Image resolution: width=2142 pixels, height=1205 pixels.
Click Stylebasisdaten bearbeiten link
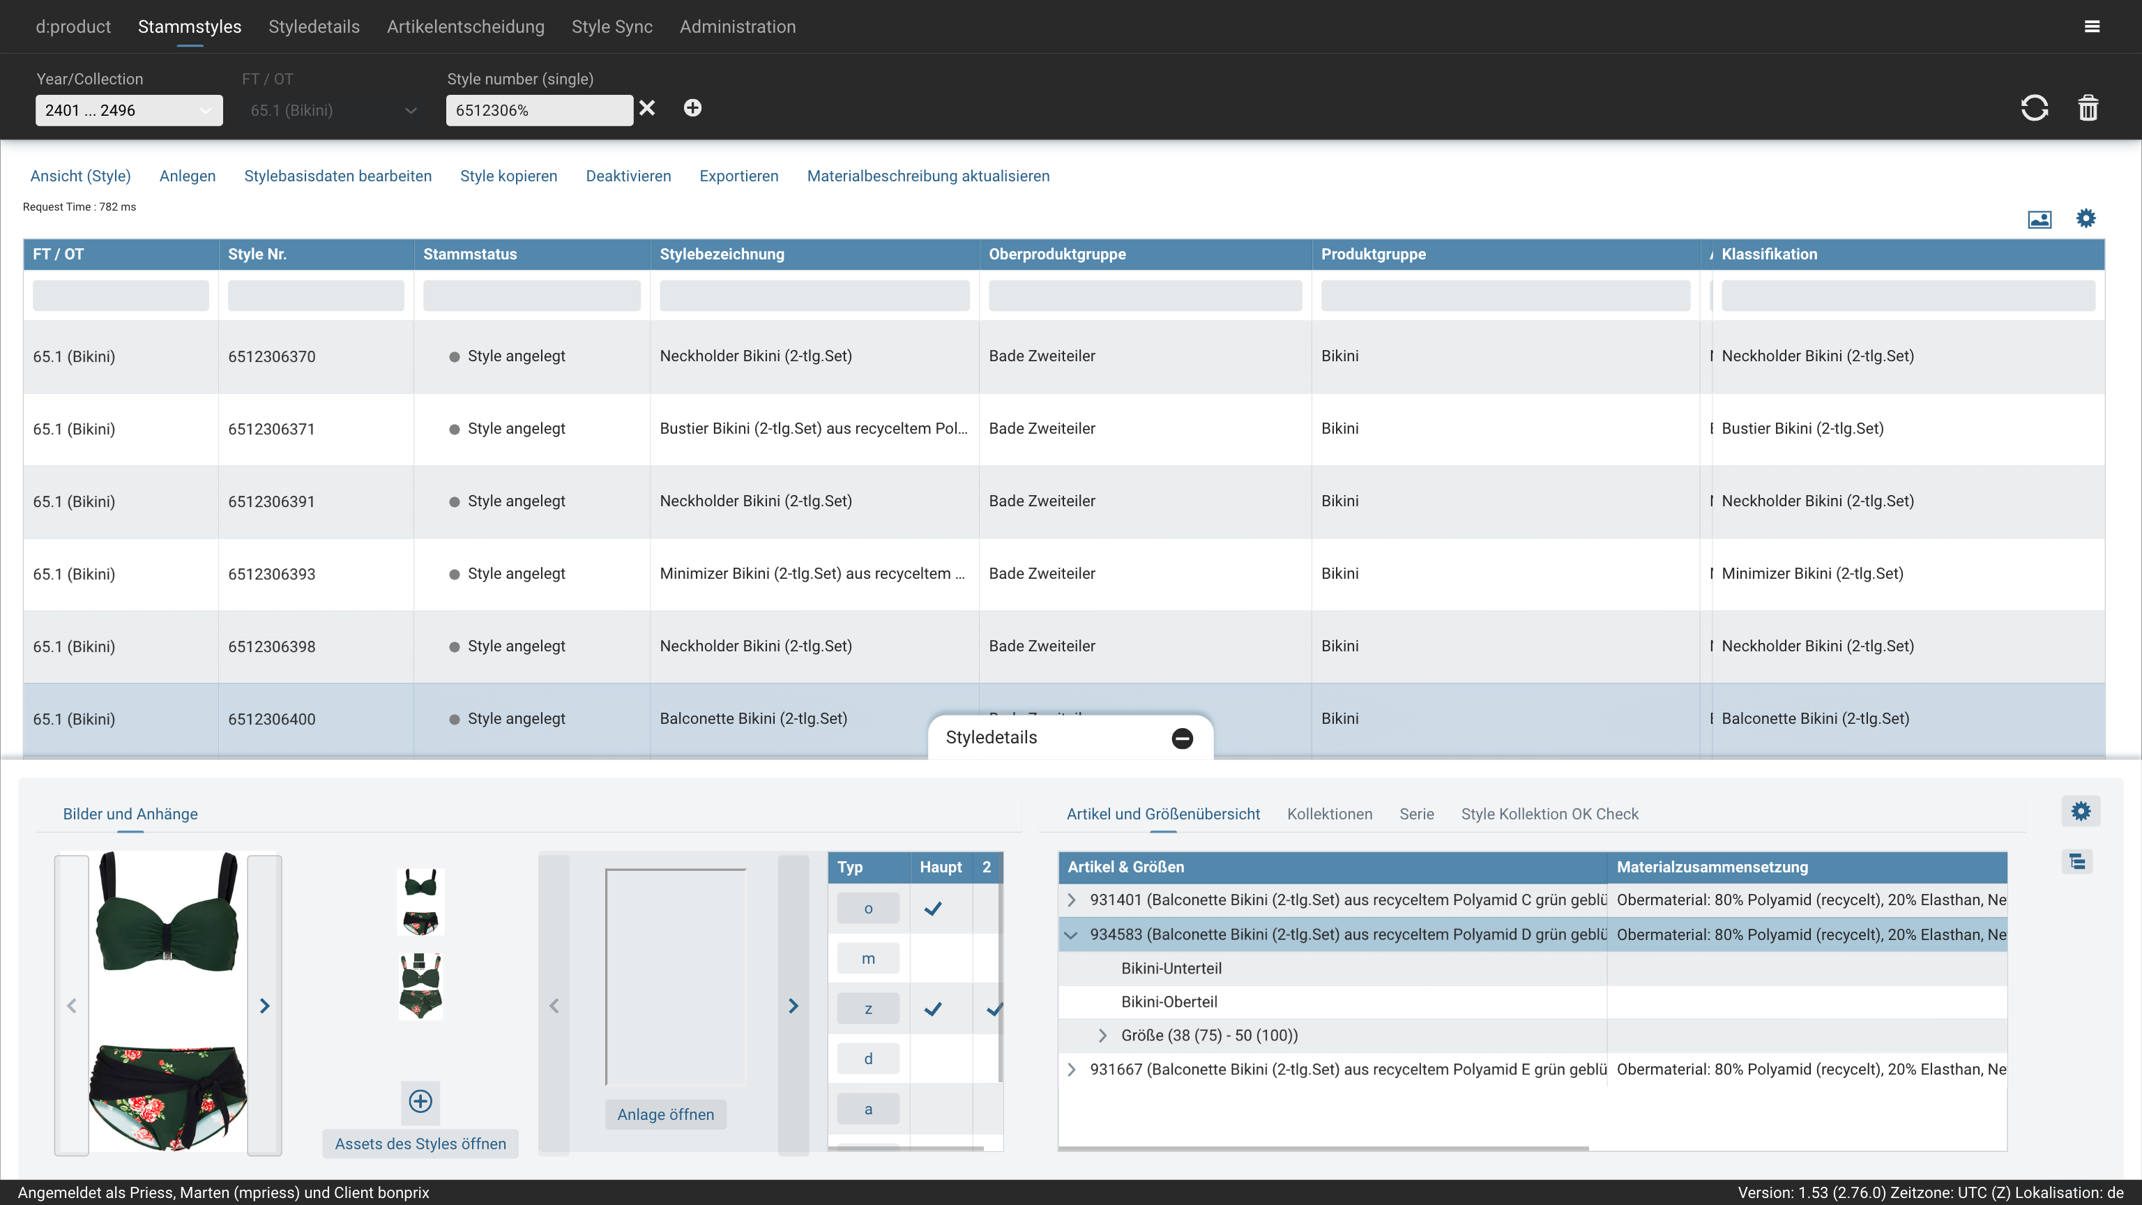[x=337, y=176]
